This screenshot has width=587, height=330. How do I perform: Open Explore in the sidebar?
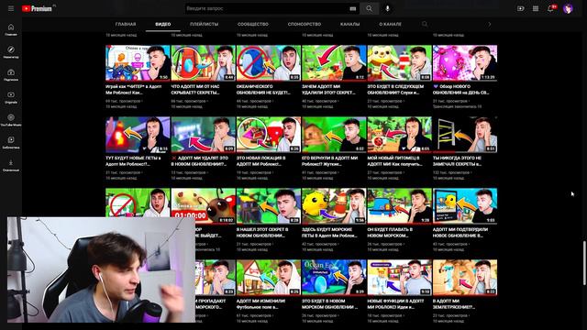coord(11,52)
